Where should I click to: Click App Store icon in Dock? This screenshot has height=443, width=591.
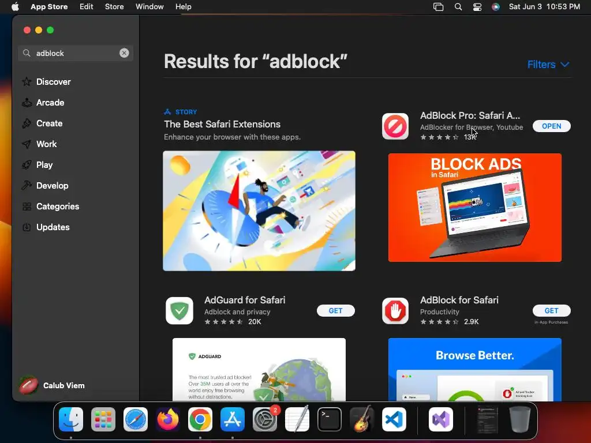click(x=233, y=419)
